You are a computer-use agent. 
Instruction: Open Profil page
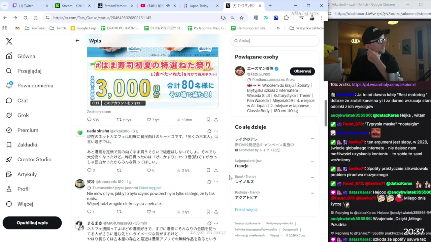click(18, 189)
